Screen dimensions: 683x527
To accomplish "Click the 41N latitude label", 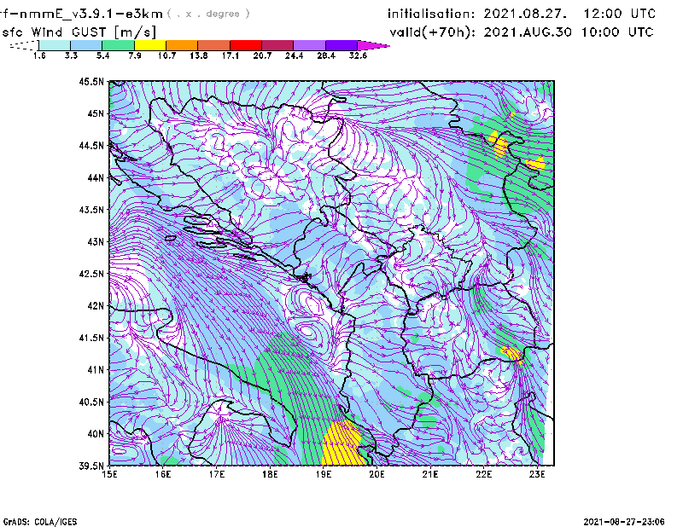I will click(96, 370).
